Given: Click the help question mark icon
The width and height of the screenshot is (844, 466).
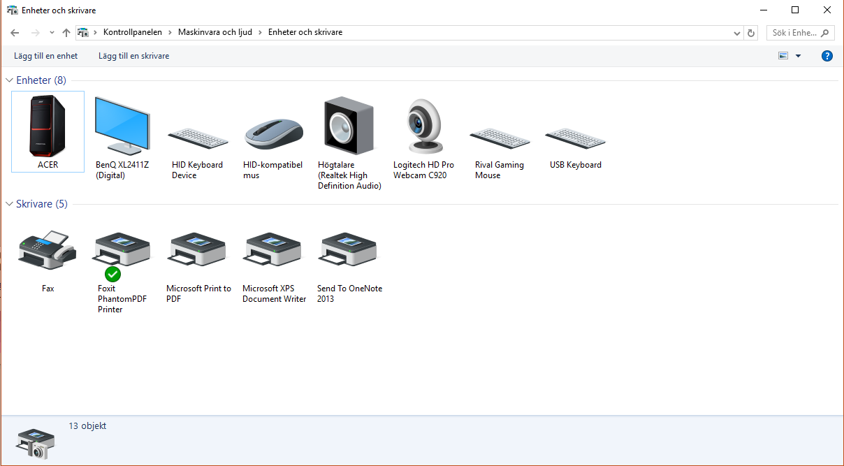Looking at the screenshot, I should 827,56.
